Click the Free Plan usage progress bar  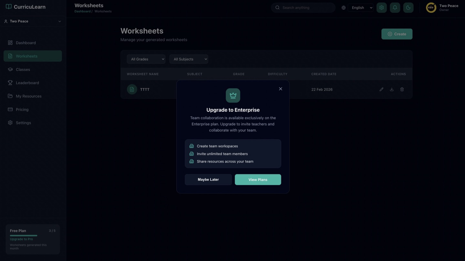pos(24,236)
